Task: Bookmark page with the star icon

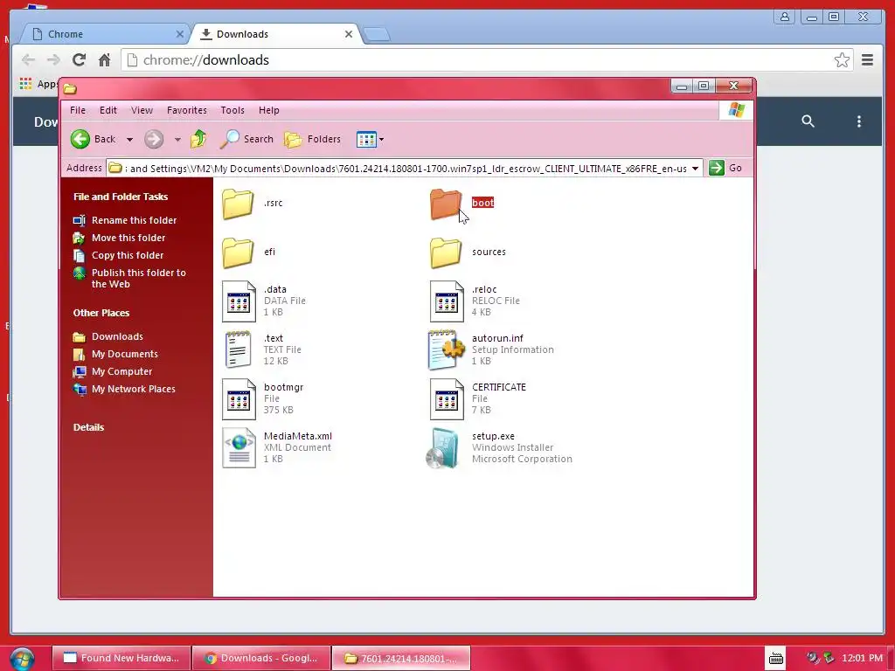Action: 842,60
